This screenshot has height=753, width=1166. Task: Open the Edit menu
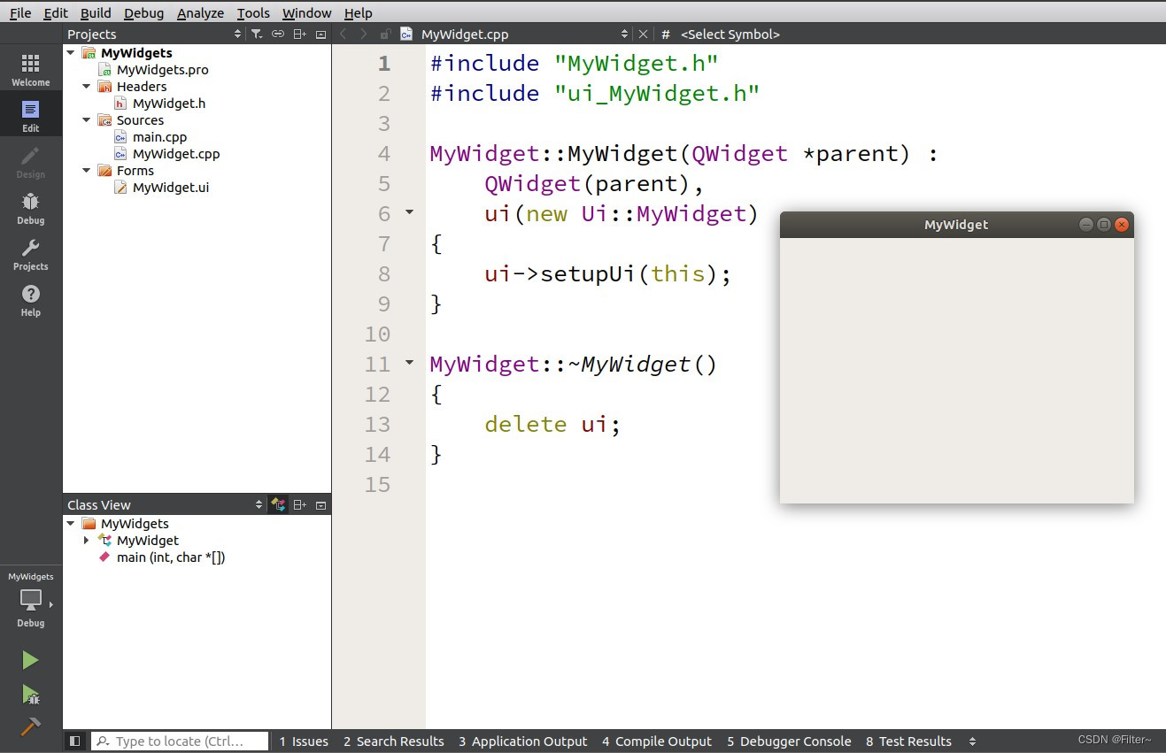tap(56, 13)
